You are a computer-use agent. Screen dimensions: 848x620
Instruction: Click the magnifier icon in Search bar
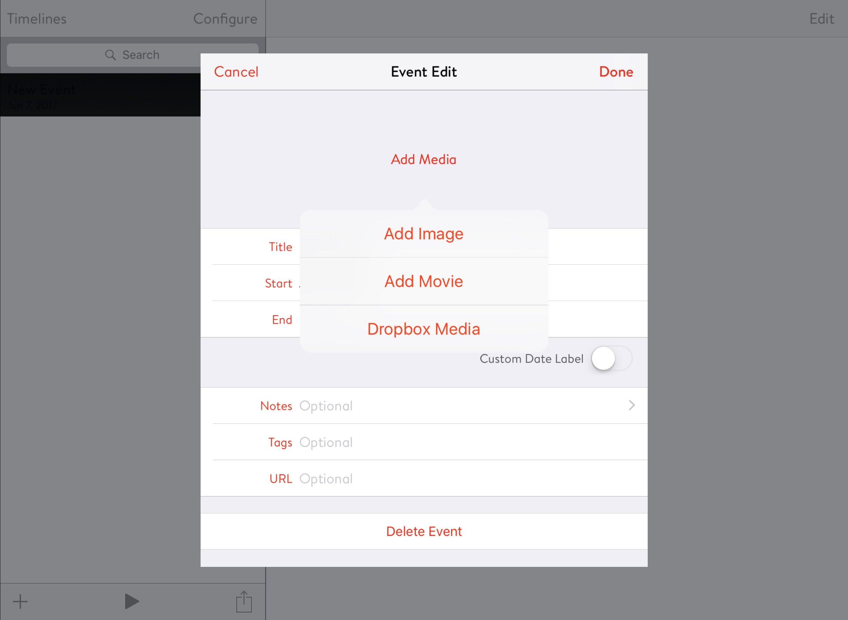(110, 55)
